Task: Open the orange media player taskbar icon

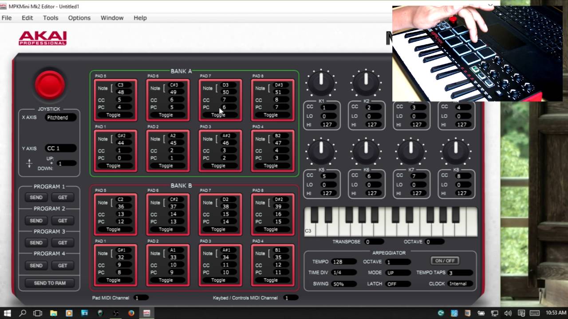Action: click(69, 313)
